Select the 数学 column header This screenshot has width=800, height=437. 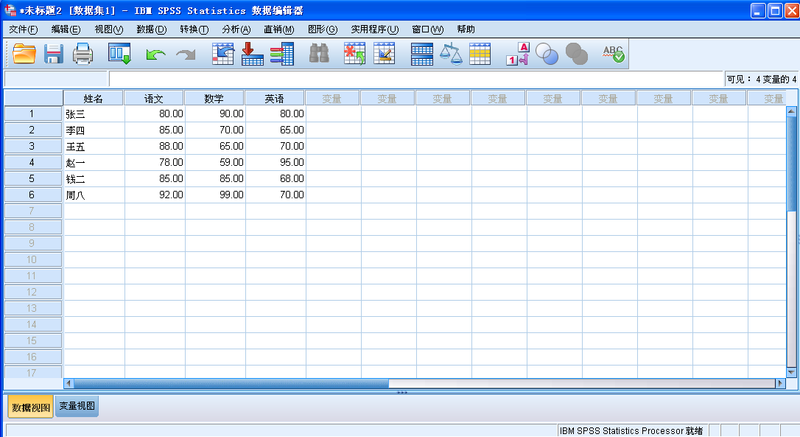coord(214,99)
